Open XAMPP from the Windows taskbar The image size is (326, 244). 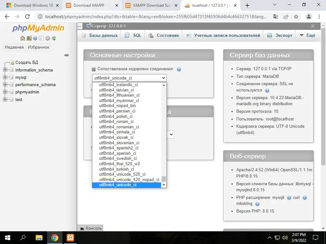tap(70, 238)
